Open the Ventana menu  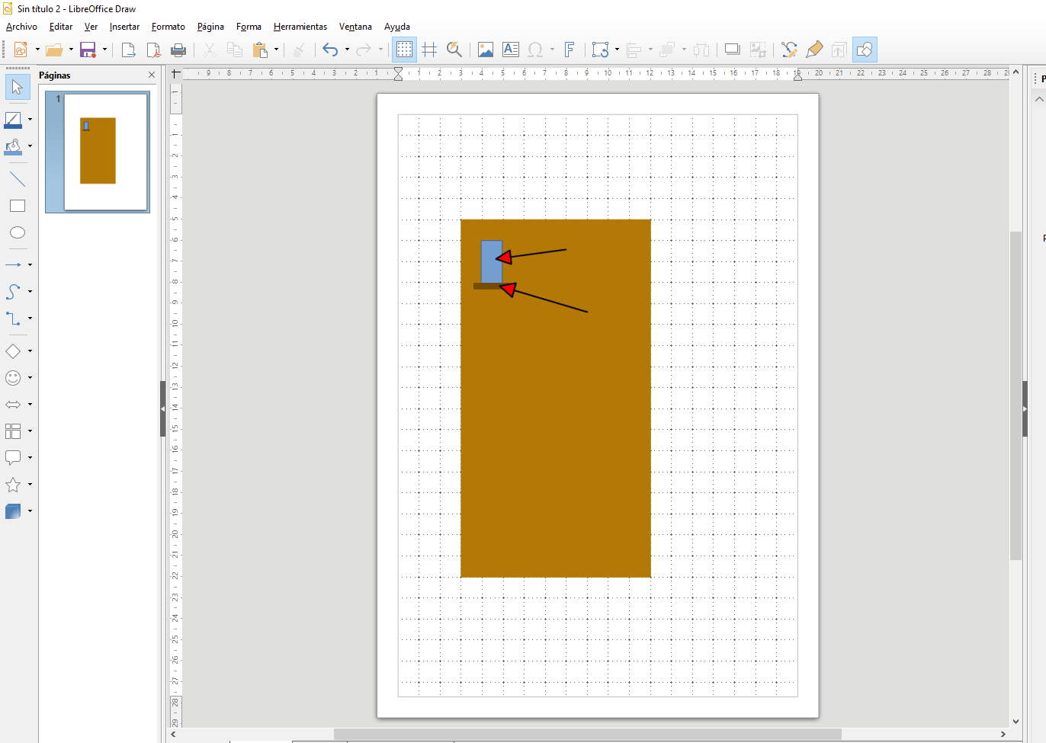tap(355, 27)
